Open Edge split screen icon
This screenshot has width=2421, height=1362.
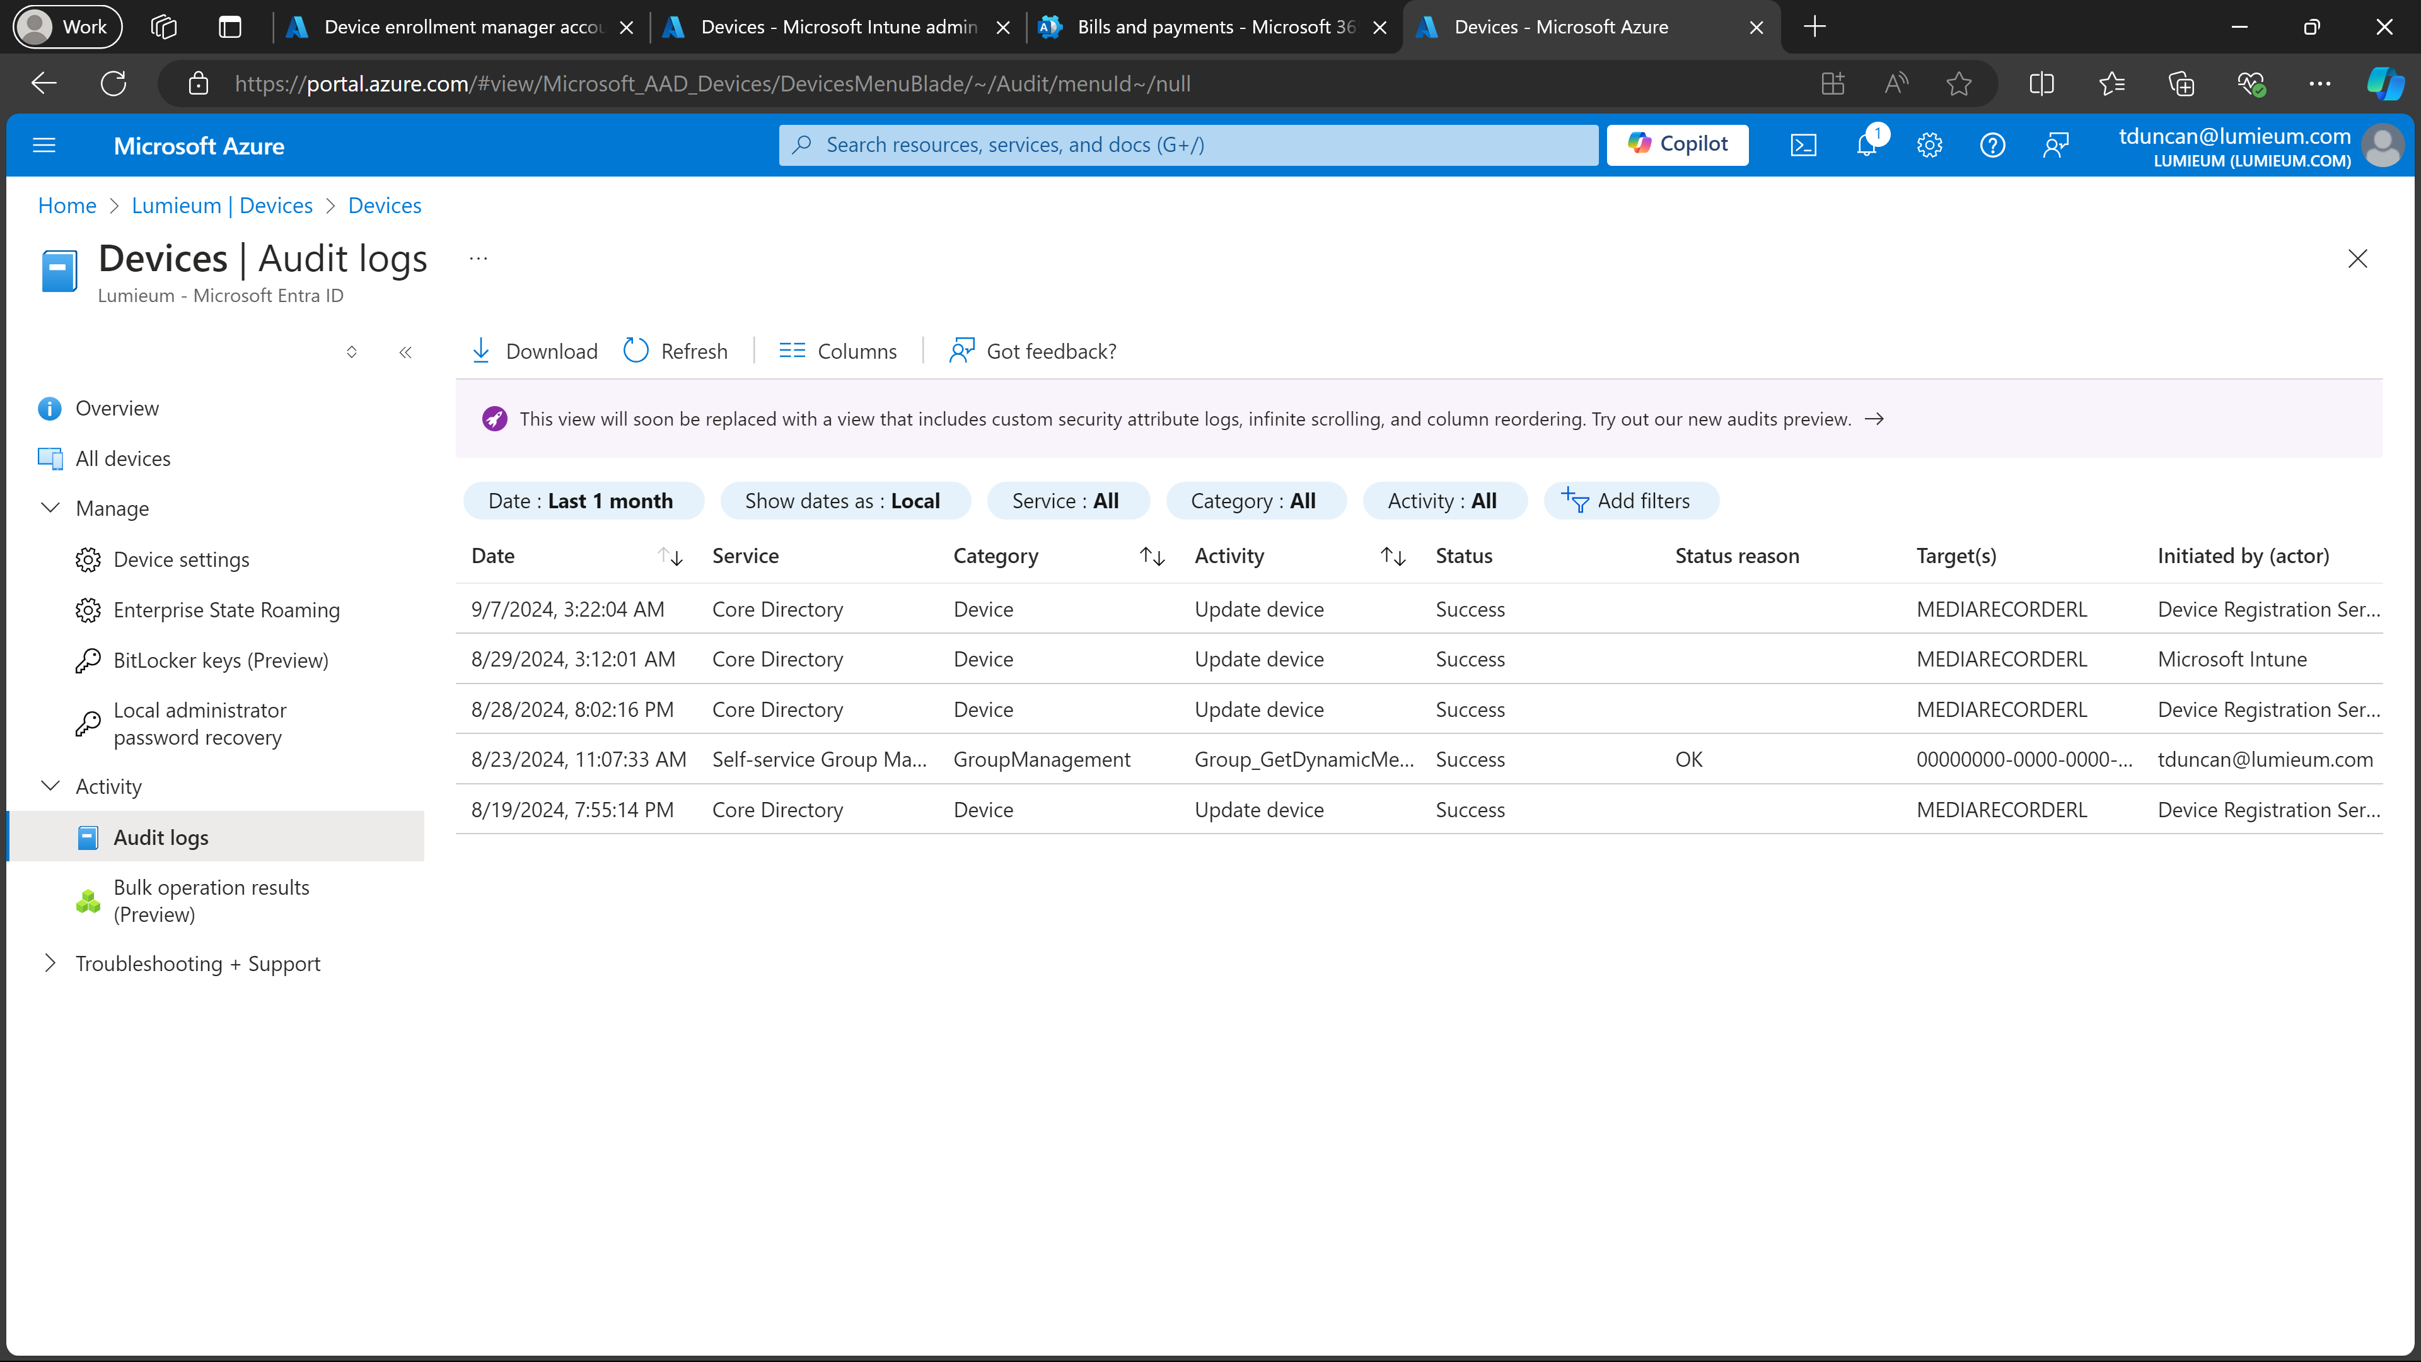(2041, 84)
